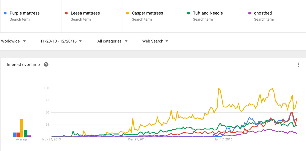Click the blue dot for Purple mattress
The image size is (306, 151).
pos(5,13)
